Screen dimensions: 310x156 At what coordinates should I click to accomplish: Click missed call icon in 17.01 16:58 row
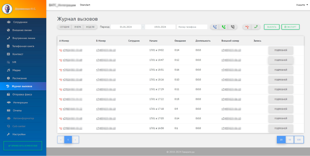click(x=60, y=128)
